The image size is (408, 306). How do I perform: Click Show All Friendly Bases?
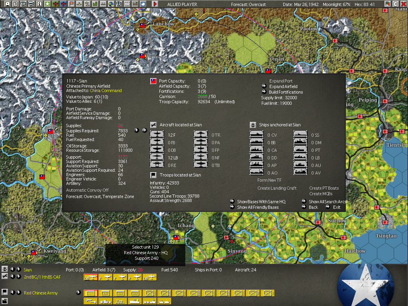tap(258, 207)
